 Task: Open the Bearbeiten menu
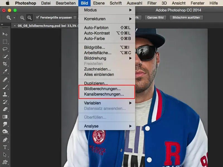point(66,3)
